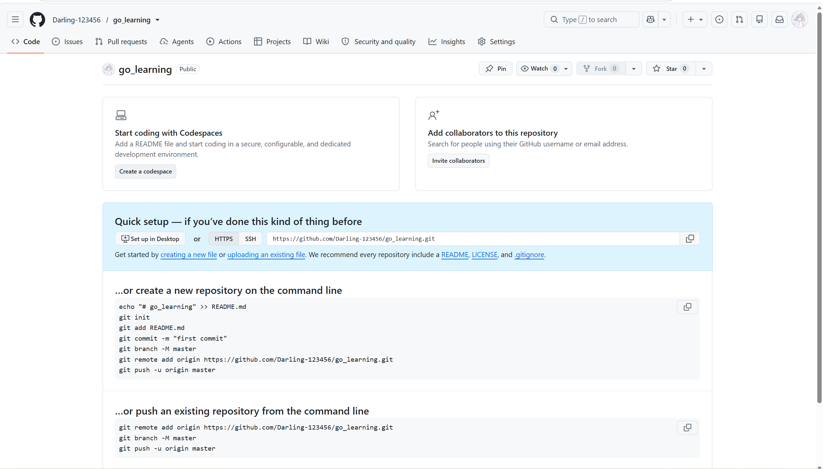
Task: Open the Actions tab
Action: (224, 41)
